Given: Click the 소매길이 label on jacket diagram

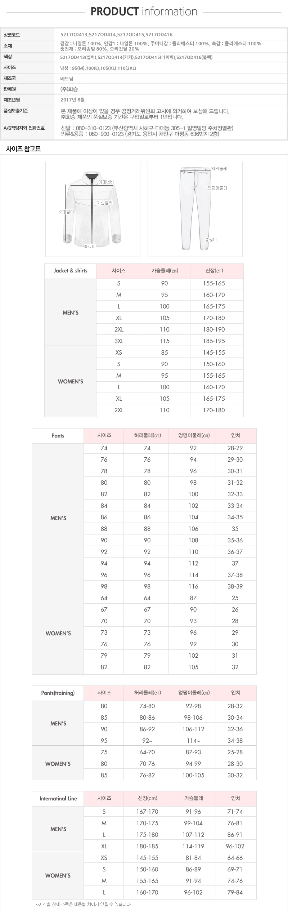Looking at the screenshot, I should [x=66, y=212].
